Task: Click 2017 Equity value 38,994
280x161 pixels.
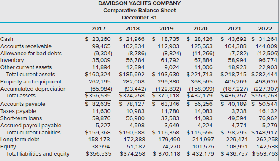Action: click(101, 147)
